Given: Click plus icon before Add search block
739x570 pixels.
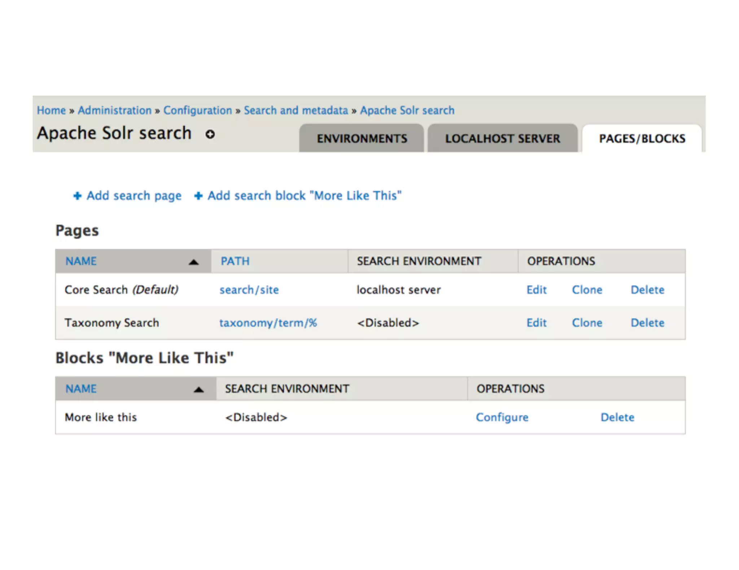Looking at the screenshot, I should pos(198,196).
